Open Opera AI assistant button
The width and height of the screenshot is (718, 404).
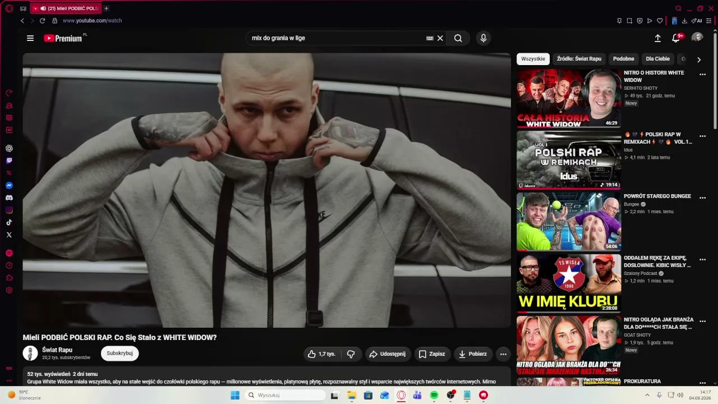[697, 21]
